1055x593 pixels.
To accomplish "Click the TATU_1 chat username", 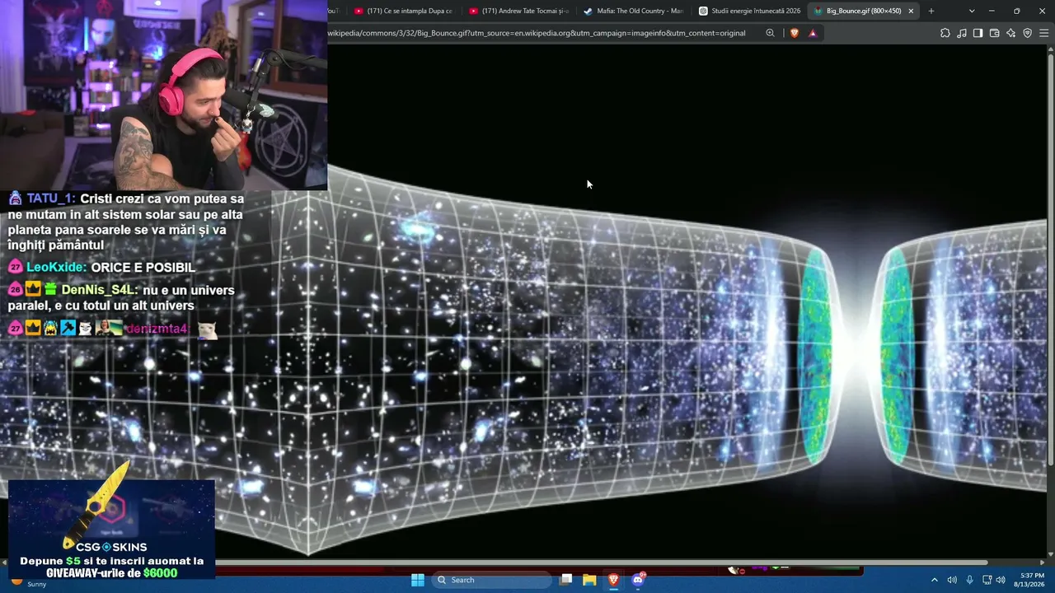I will coord(50,198).
